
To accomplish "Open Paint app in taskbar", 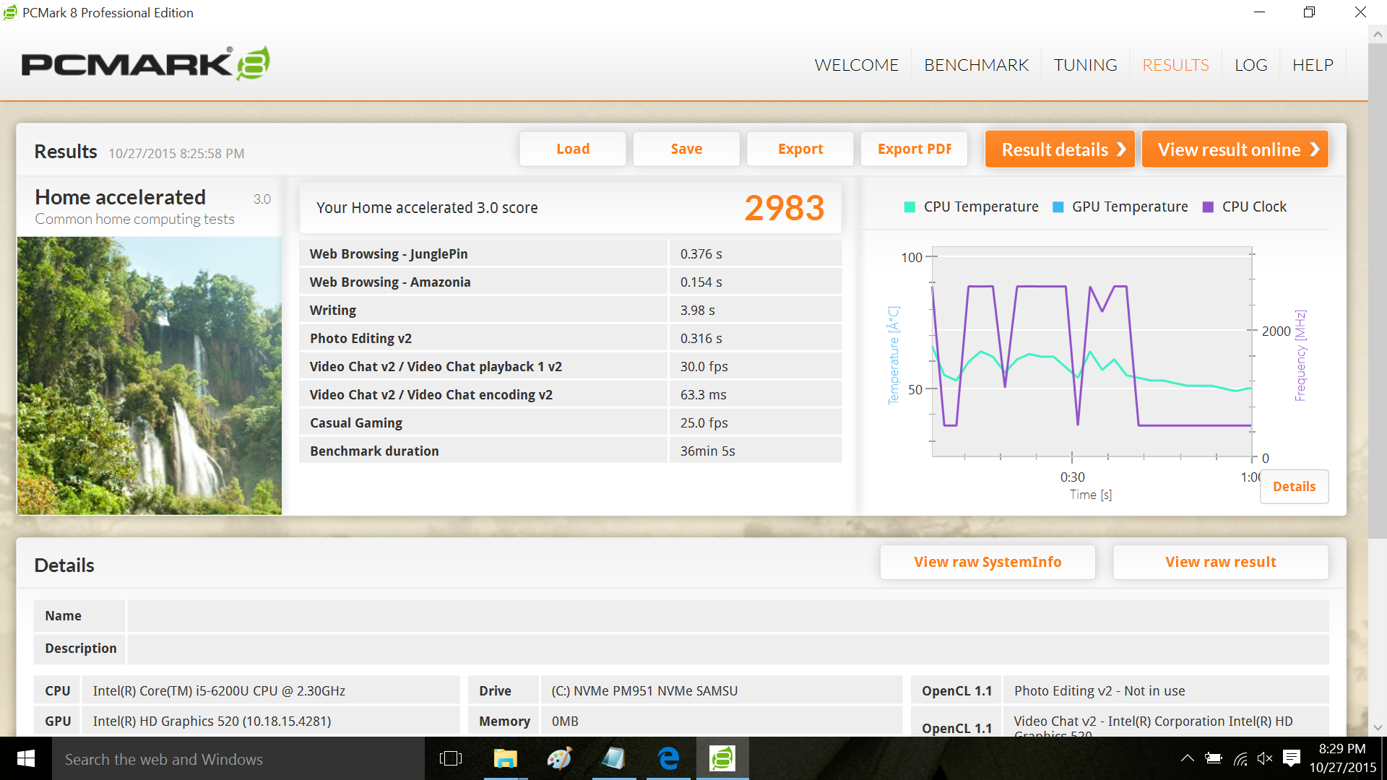I will click(559, 758).
